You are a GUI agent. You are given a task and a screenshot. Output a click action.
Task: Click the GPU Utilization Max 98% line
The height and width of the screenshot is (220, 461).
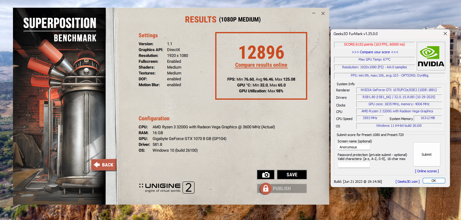[261, 91]
